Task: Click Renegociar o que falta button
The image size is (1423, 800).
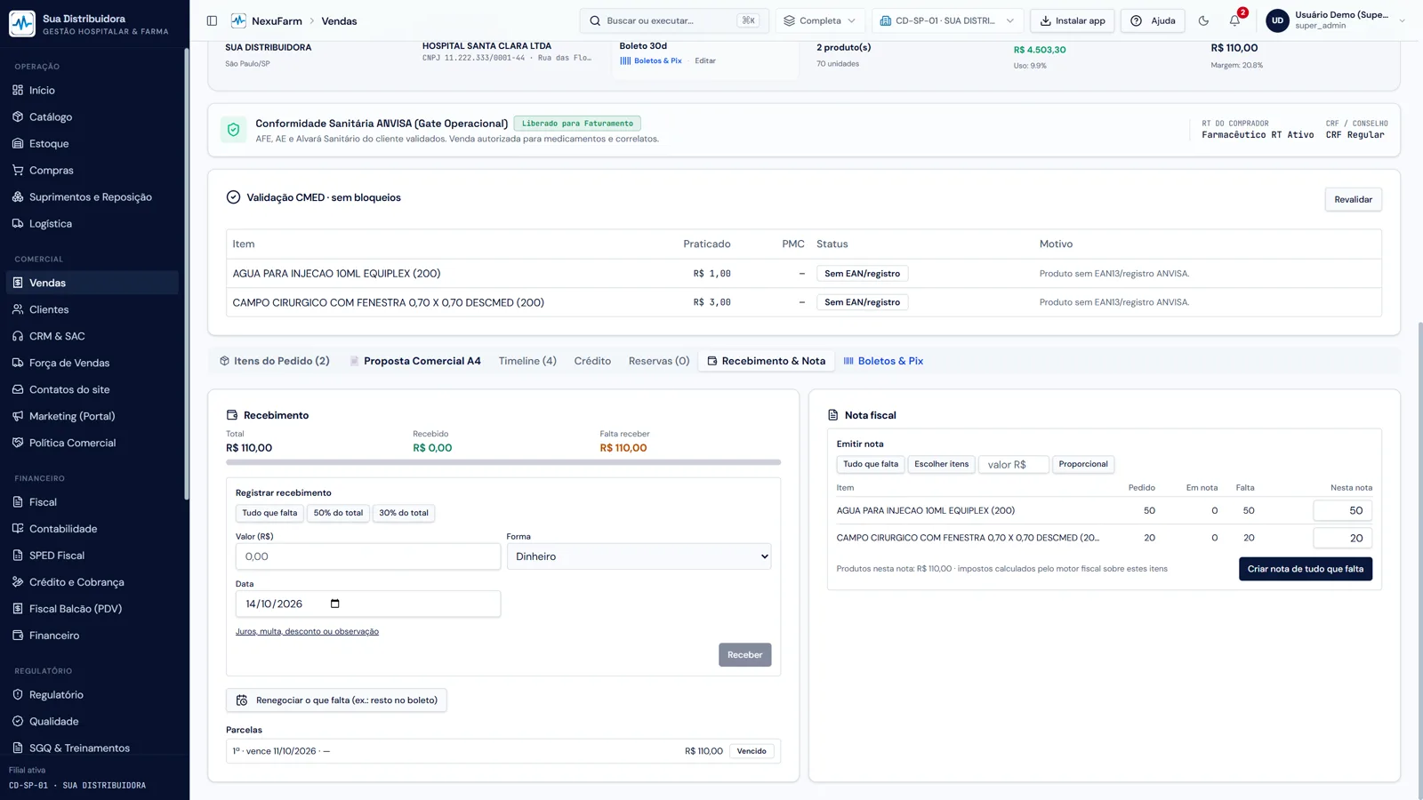Action: pyautogui.click(x=336, y=700)
